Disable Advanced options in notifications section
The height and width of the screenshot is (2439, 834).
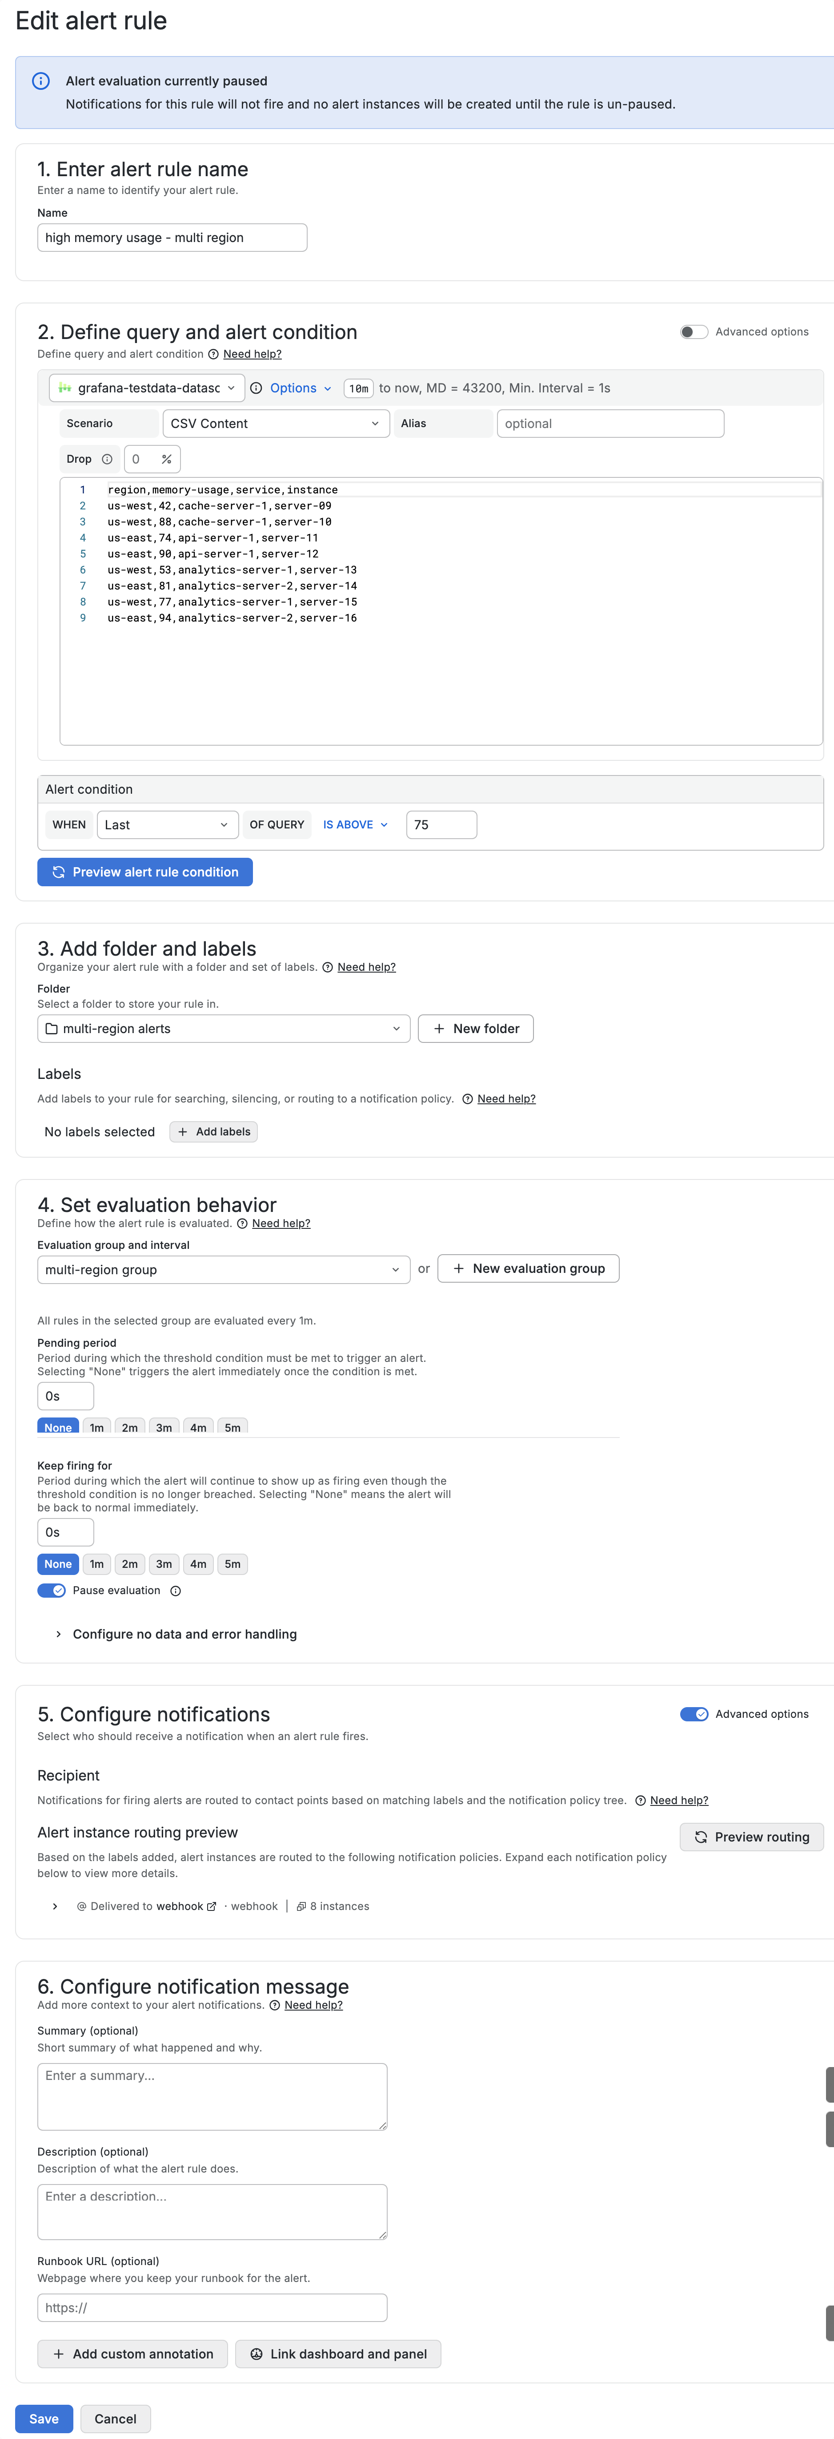693,1714
